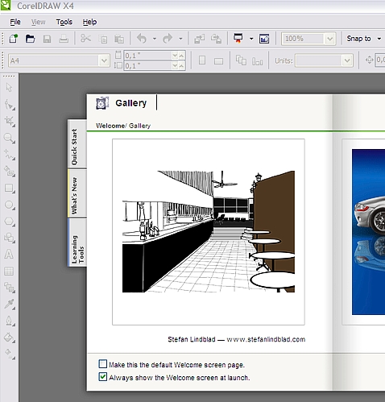Check Make this the default Welcome screen page
This screenshot has width=385, height=402.
[x=102, y=364]
